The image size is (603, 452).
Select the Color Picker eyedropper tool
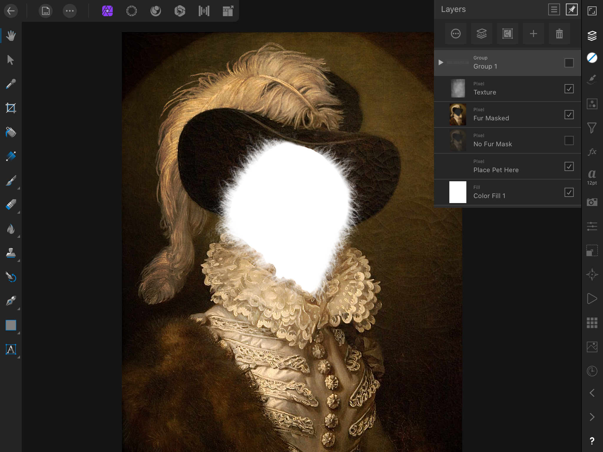[11, 84]
